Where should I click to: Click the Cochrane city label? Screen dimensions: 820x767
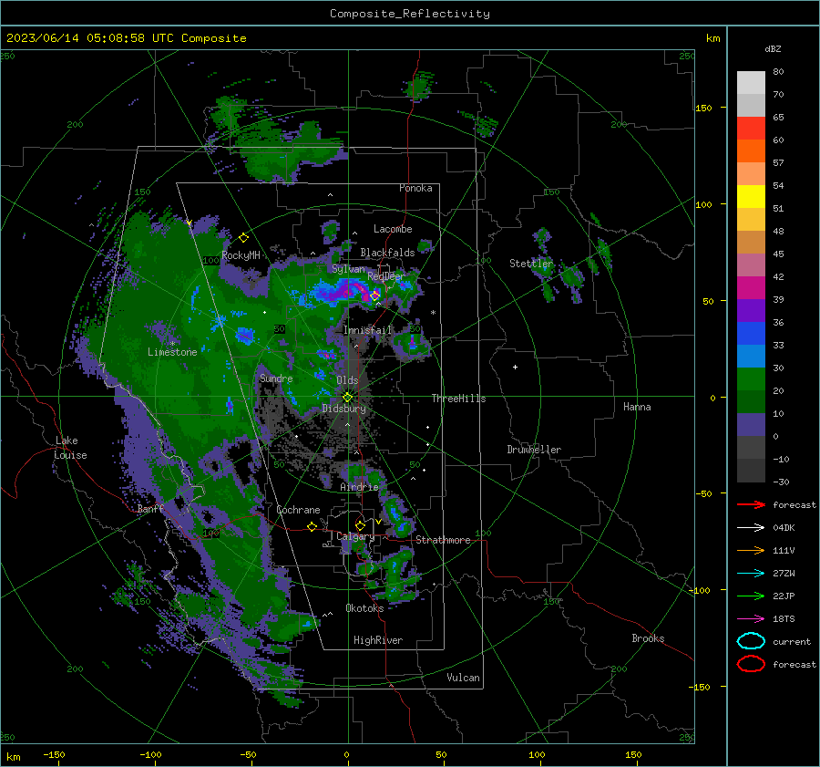pos(298,510)
